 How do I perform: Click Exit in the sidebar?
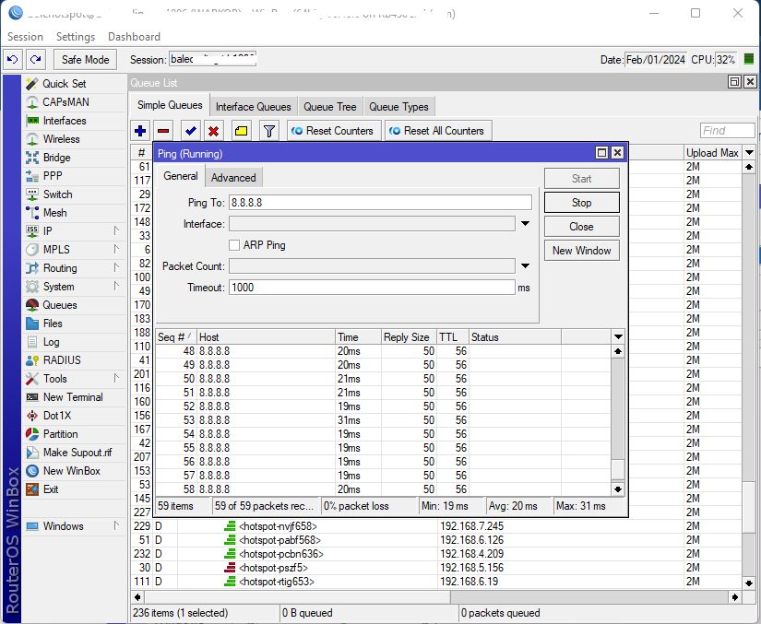tap(51, 489)
